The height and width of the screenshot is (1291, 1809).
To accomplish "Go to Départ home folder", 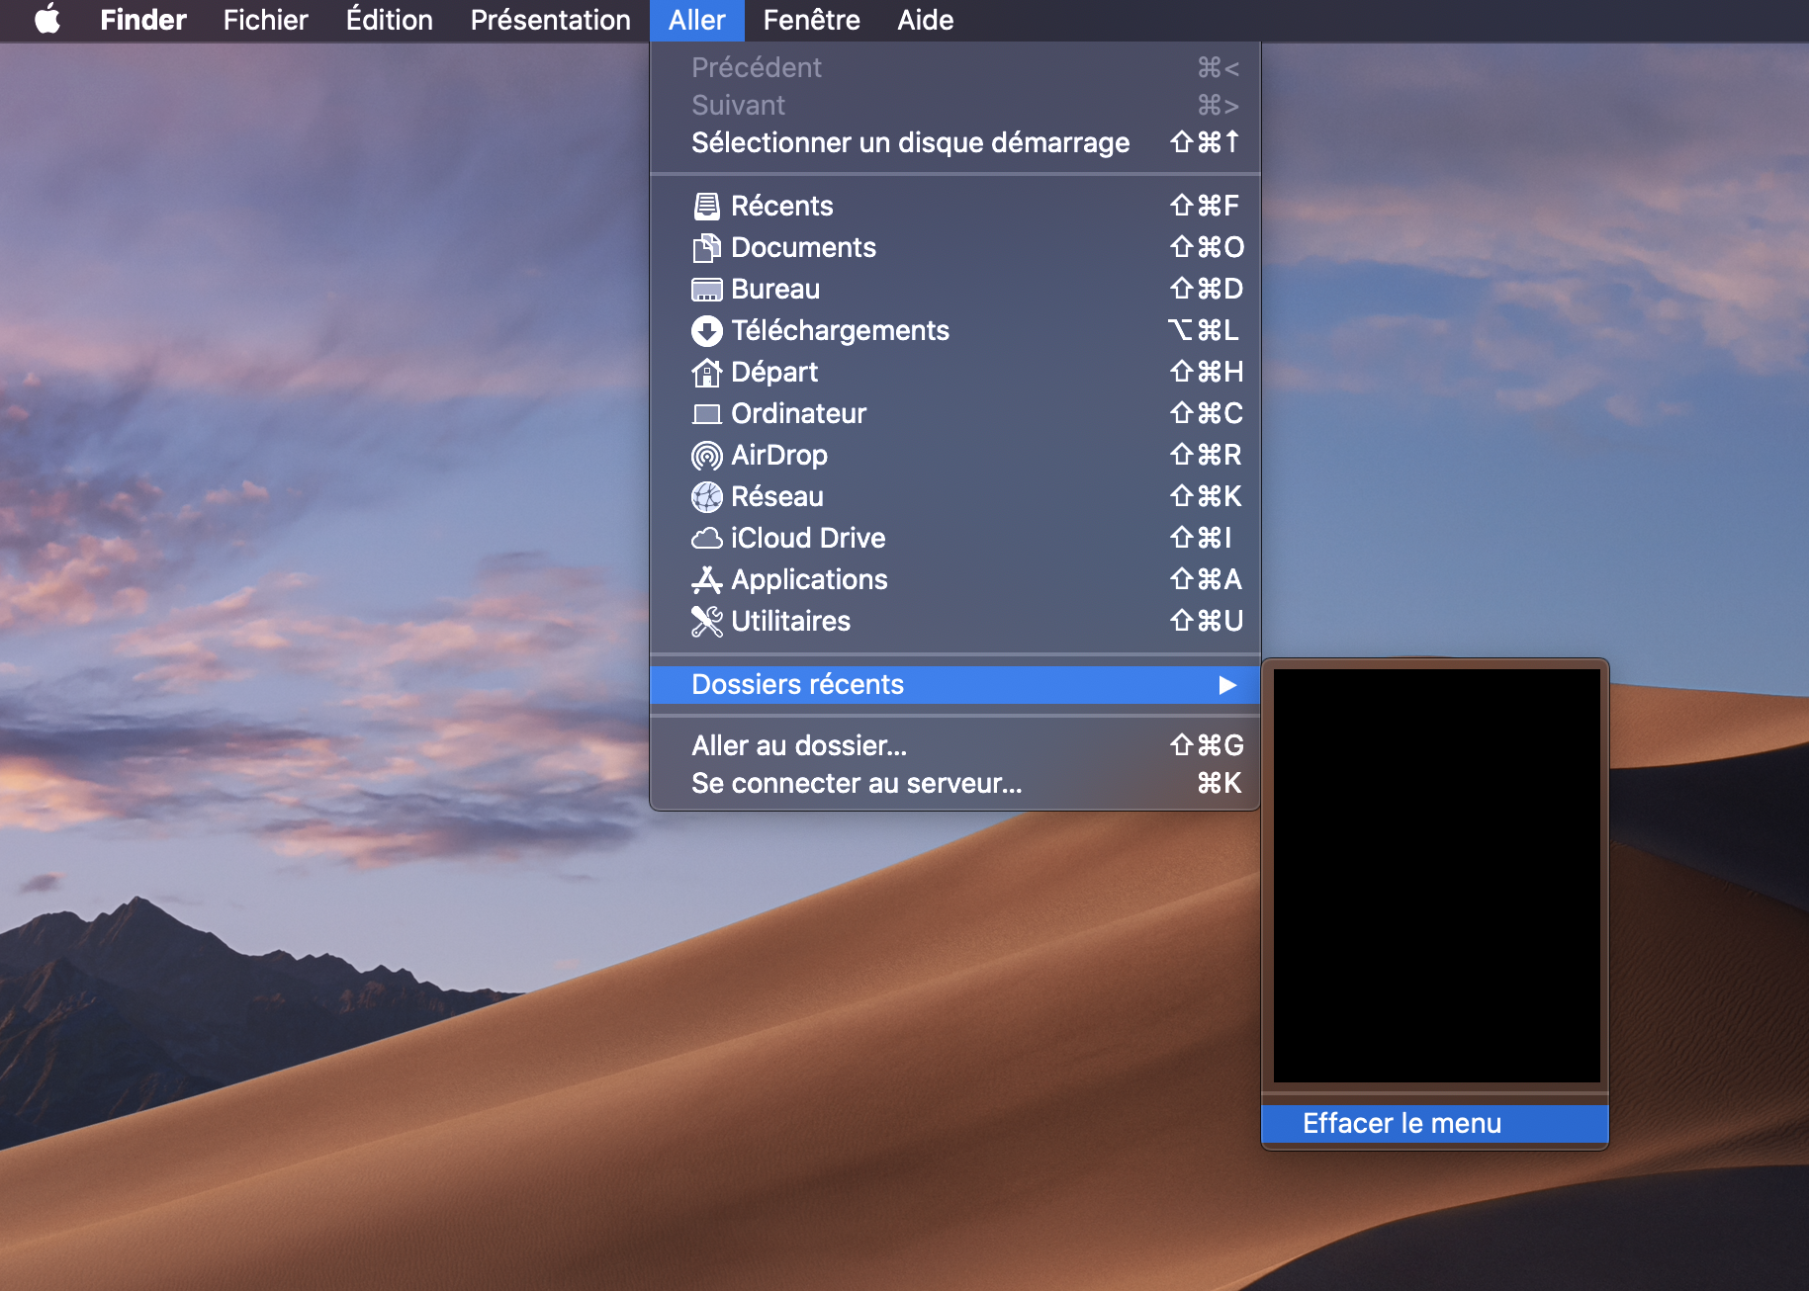I will pos(955,372).
